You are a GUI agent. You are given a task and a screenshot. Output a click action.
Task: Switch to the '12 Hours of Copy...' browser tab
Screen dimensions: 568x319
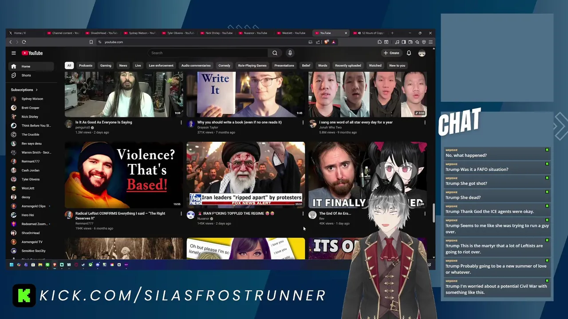tap(369, 33)
